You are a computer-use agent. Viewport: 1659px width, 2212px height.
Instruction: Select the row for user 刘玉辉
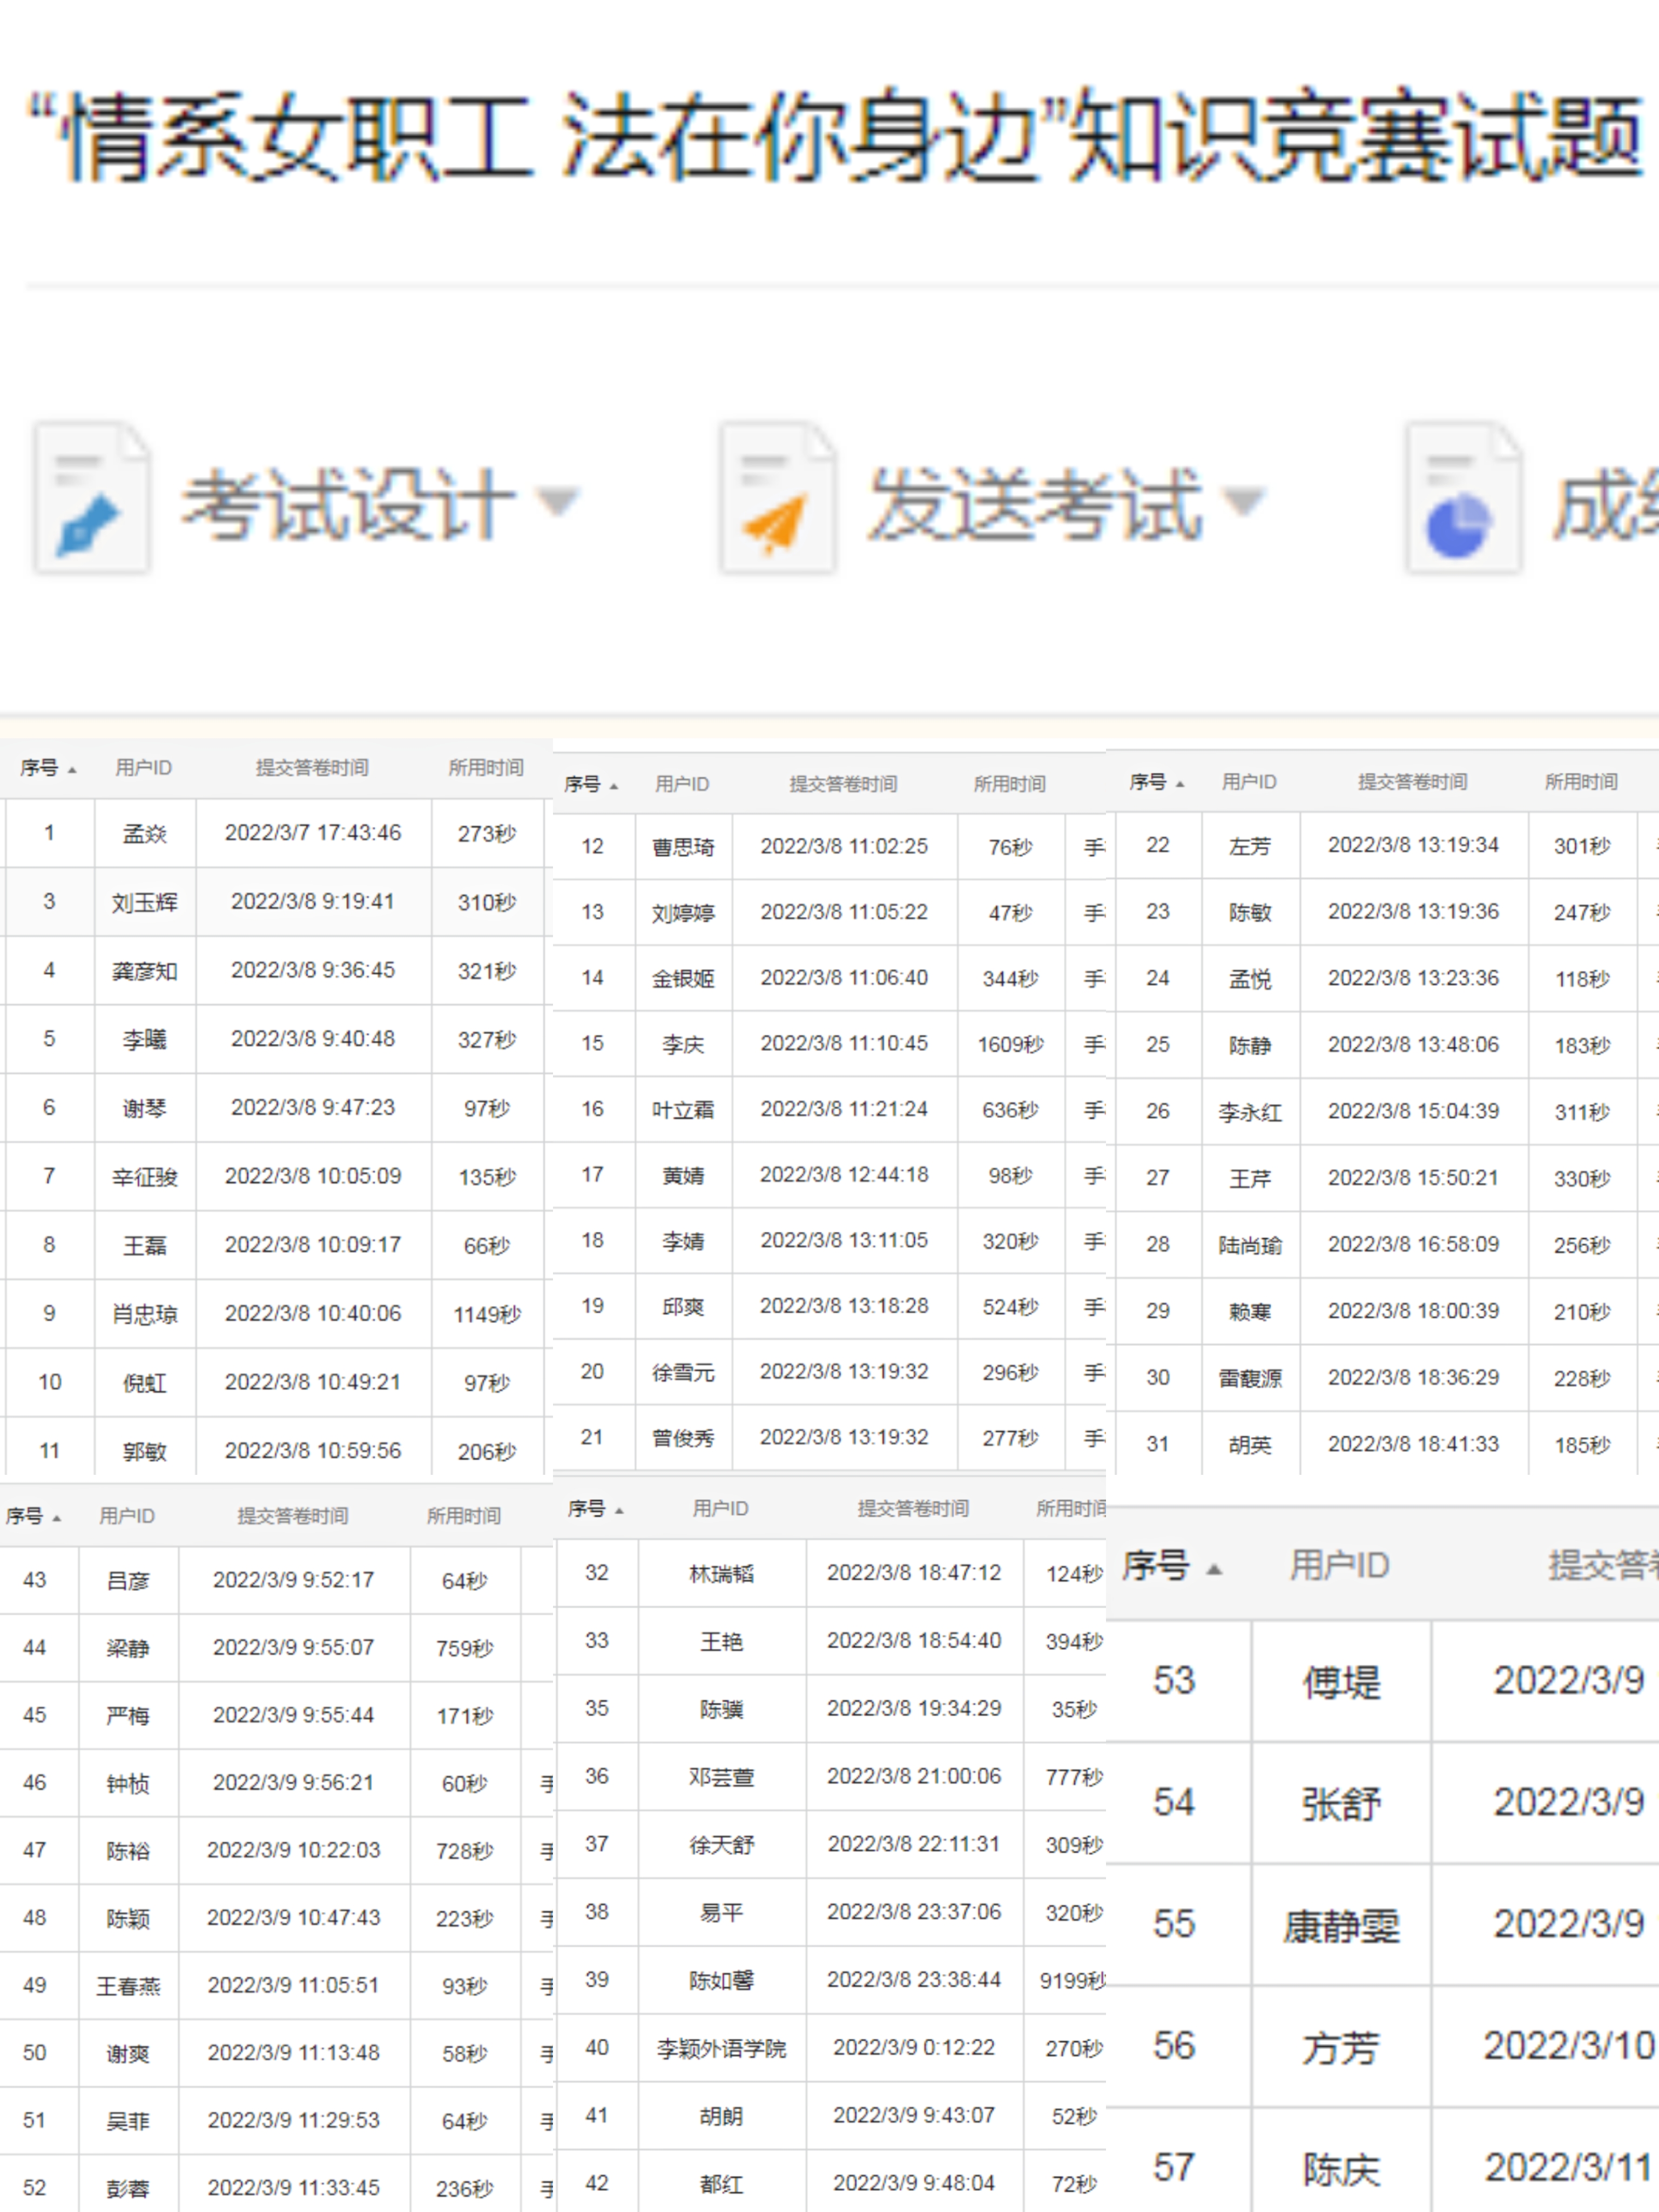(x=145, y=902)
